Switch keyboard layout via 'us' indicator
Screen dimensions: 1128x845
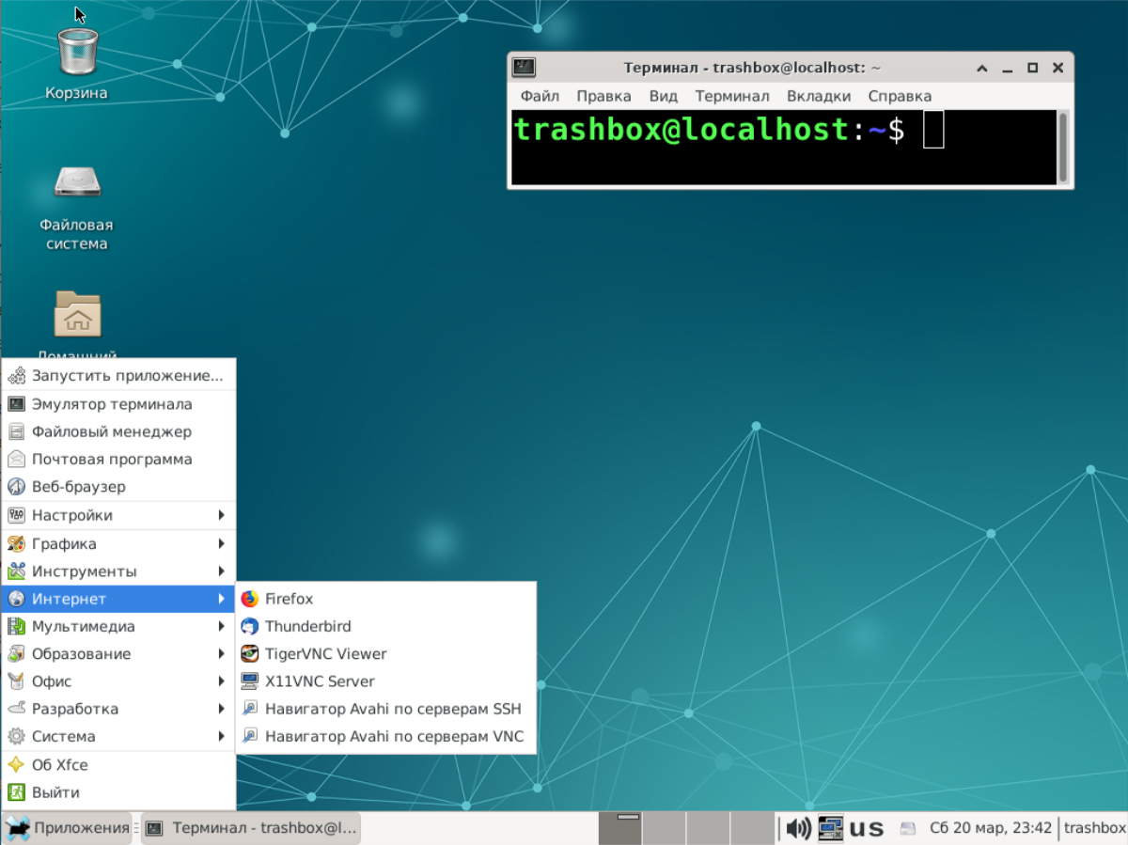(867, 828)
